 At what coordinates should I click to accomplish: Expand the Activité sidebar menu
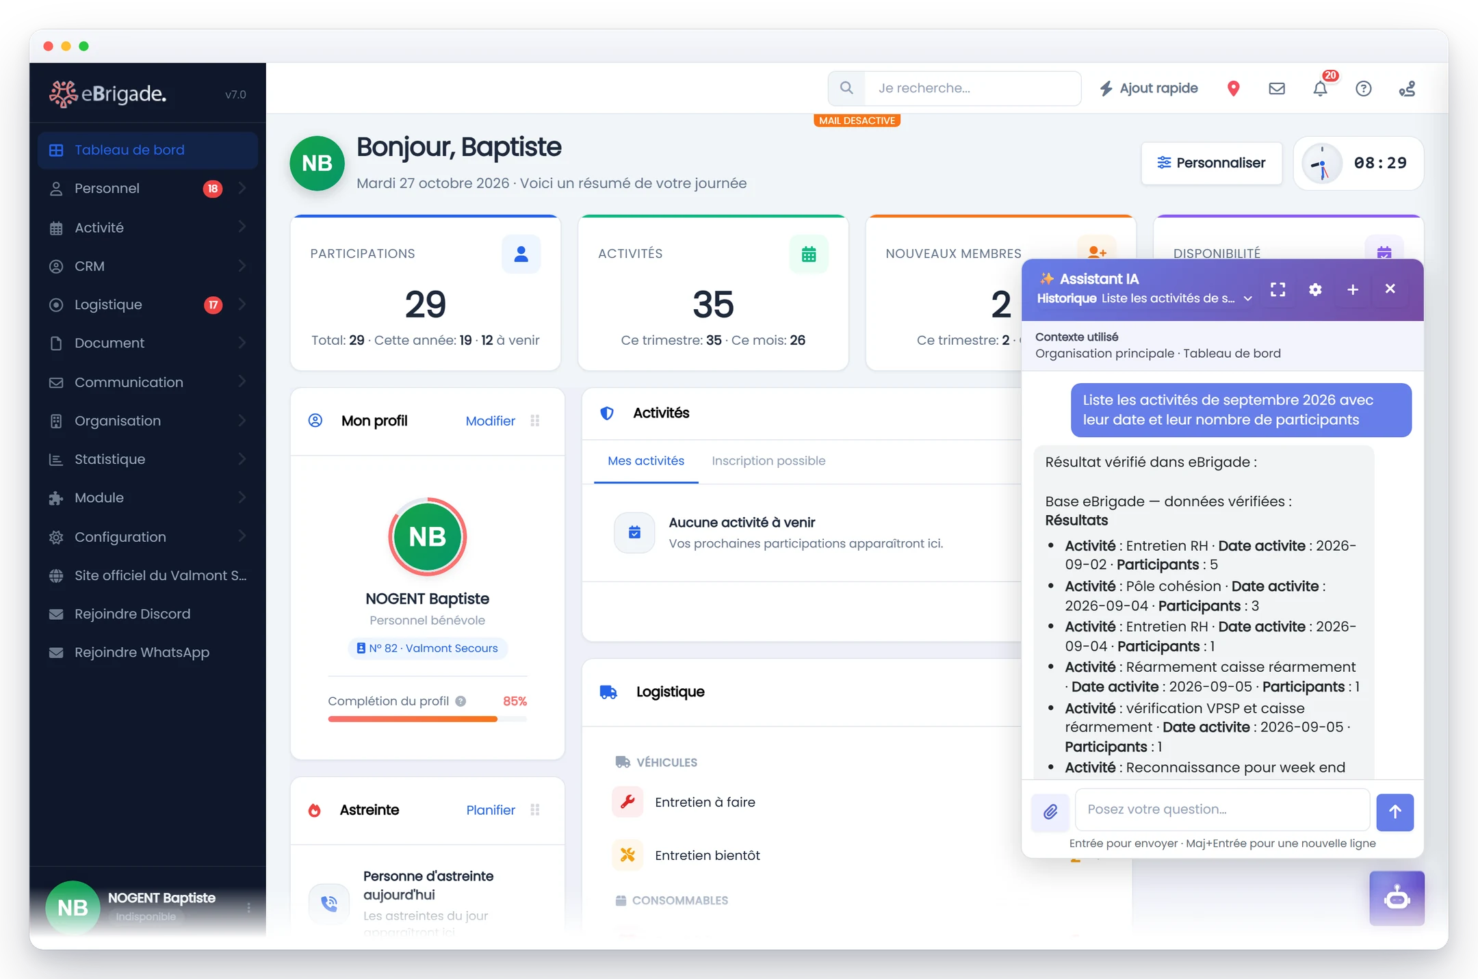147,227
